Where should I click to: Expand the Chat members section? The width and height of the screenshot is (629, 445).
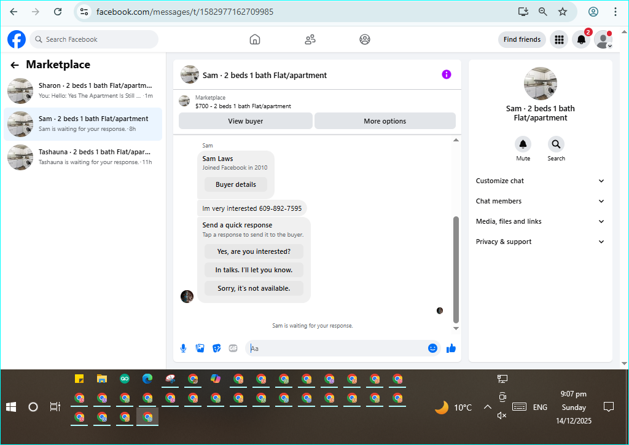540,201
